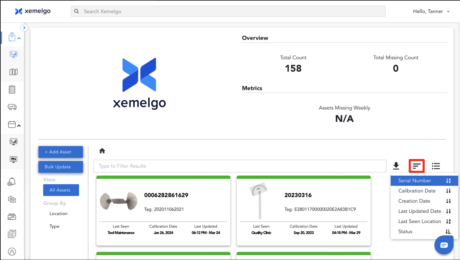
Task: Select the All Assets view
Action: (61, 190)
